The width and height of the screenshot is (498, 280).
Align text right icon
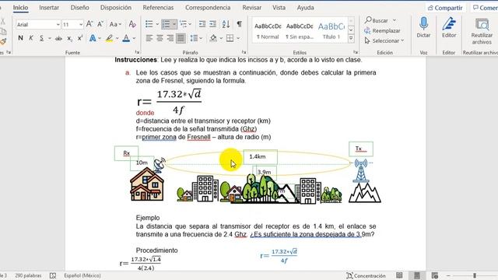point(170,38)
